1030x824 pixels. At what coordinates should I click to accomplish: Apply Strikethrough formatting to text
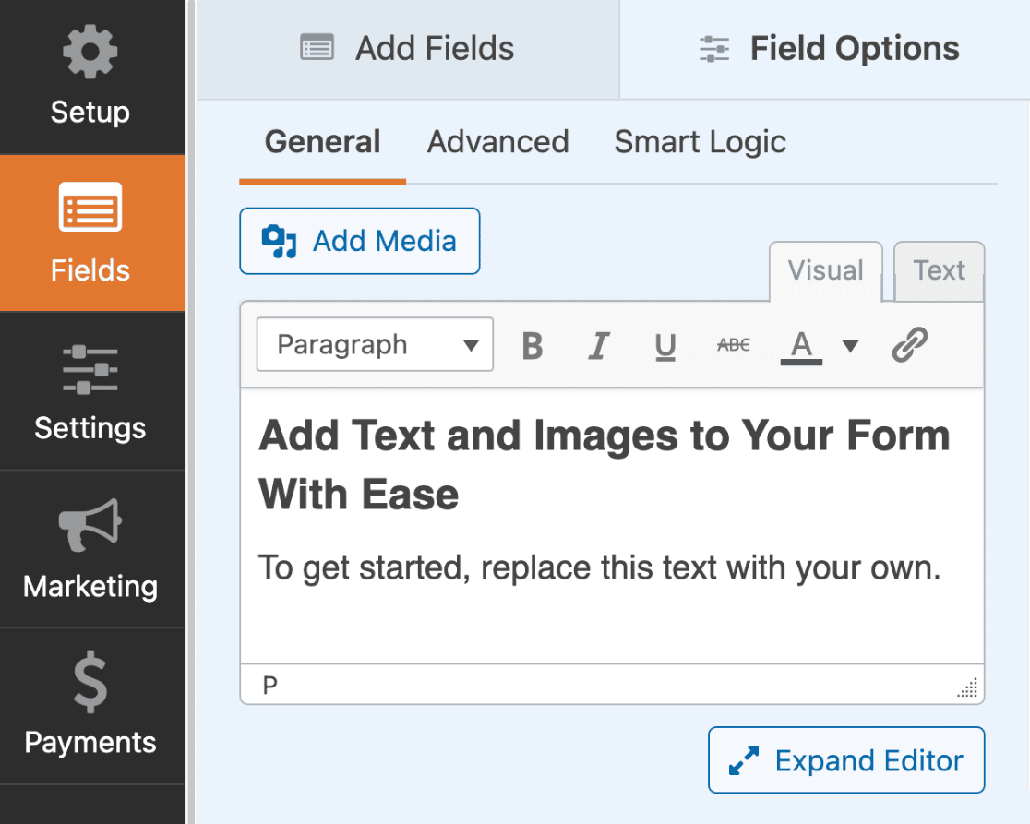click(x=734, y=346)
